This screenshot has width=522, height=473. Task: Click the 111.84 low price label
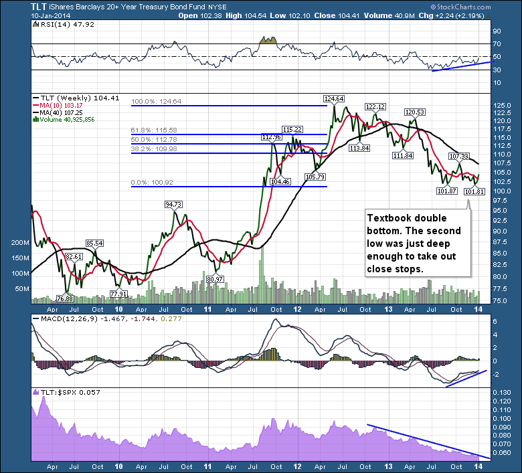(403, 155)
